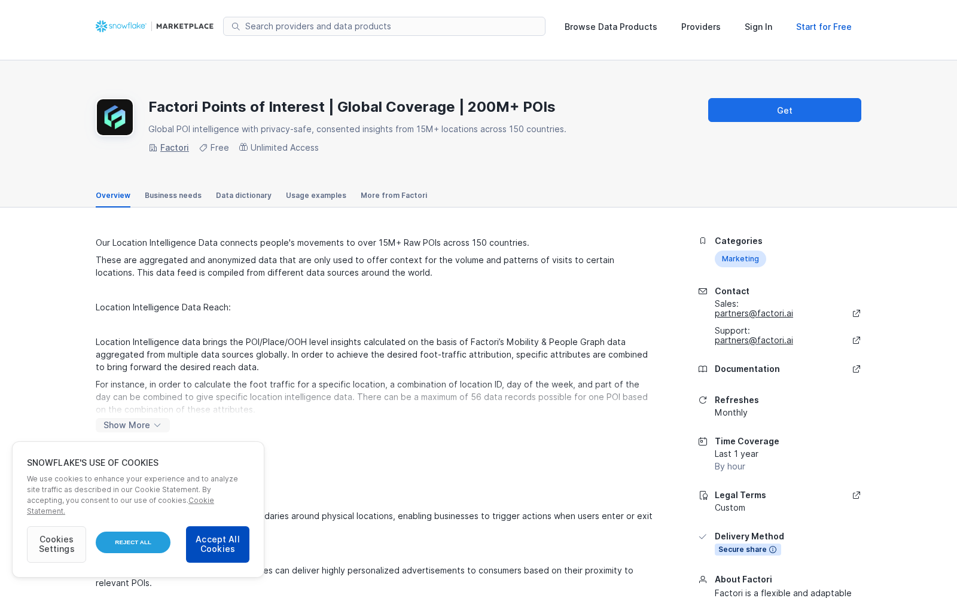Screen dimensions: 957x598
Task: Click the Sign In link
Action: click(x=758, y=27)
